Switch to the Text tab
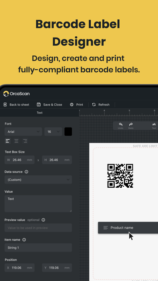158x281 pixels. click(39, 113)
